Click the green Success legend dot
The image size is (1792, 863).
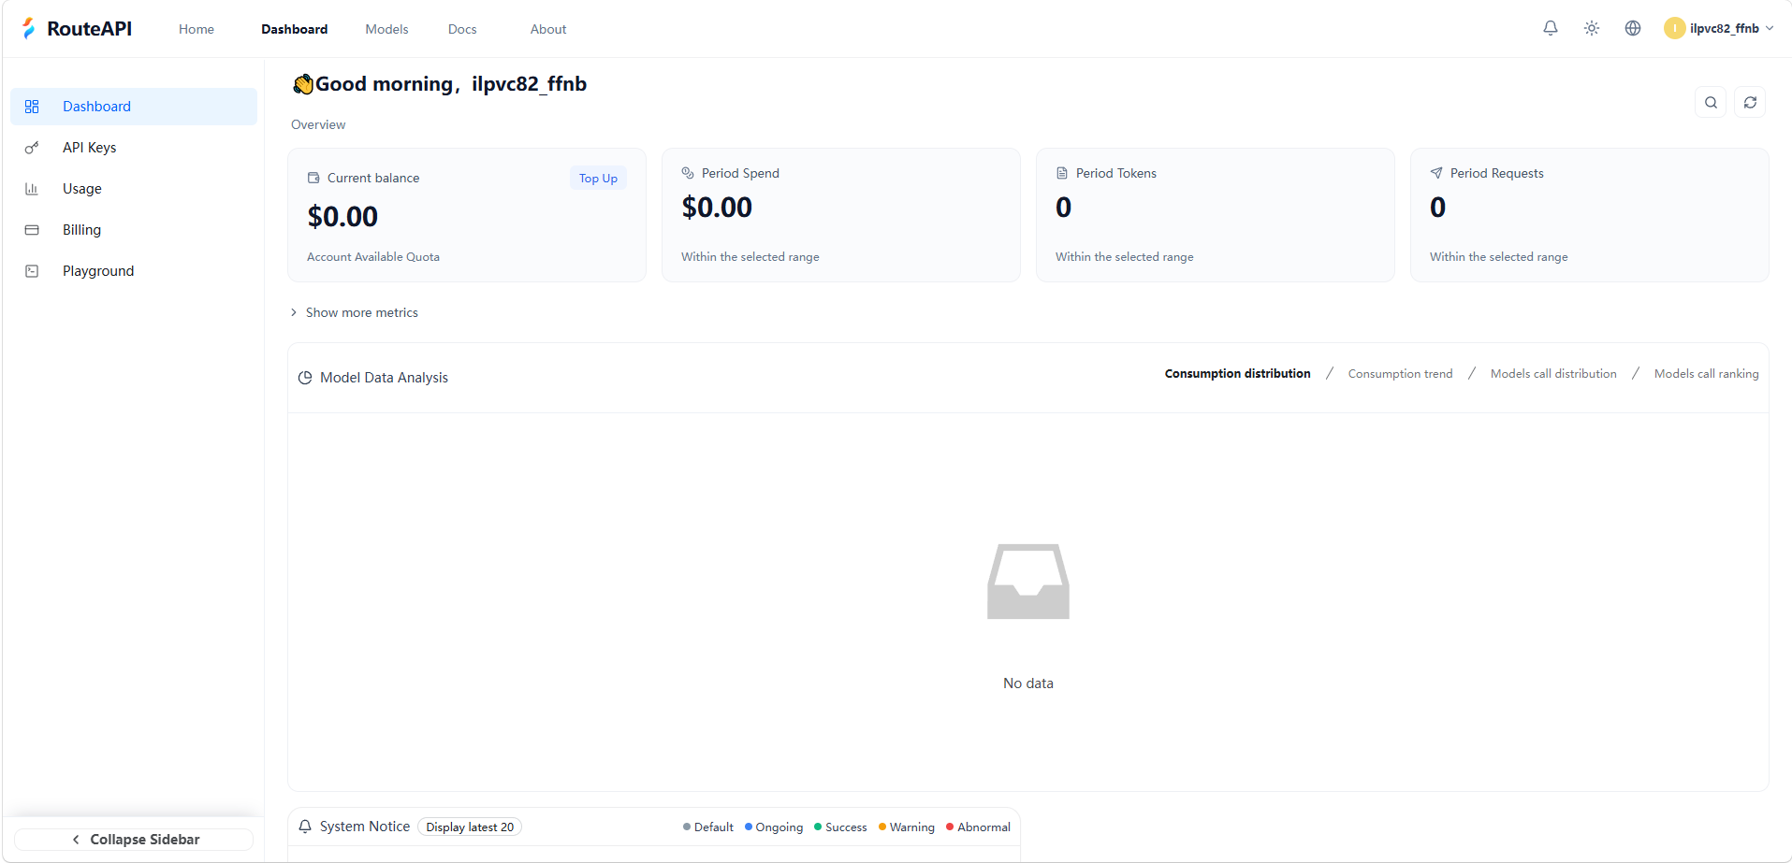(818, 827)
